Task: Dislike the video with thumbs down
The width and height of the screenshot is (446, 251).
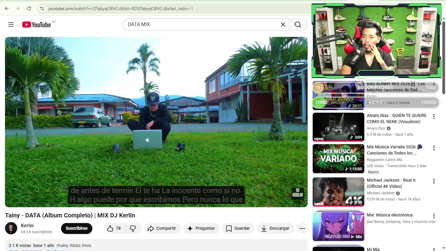Action: [x=133, y=228]
